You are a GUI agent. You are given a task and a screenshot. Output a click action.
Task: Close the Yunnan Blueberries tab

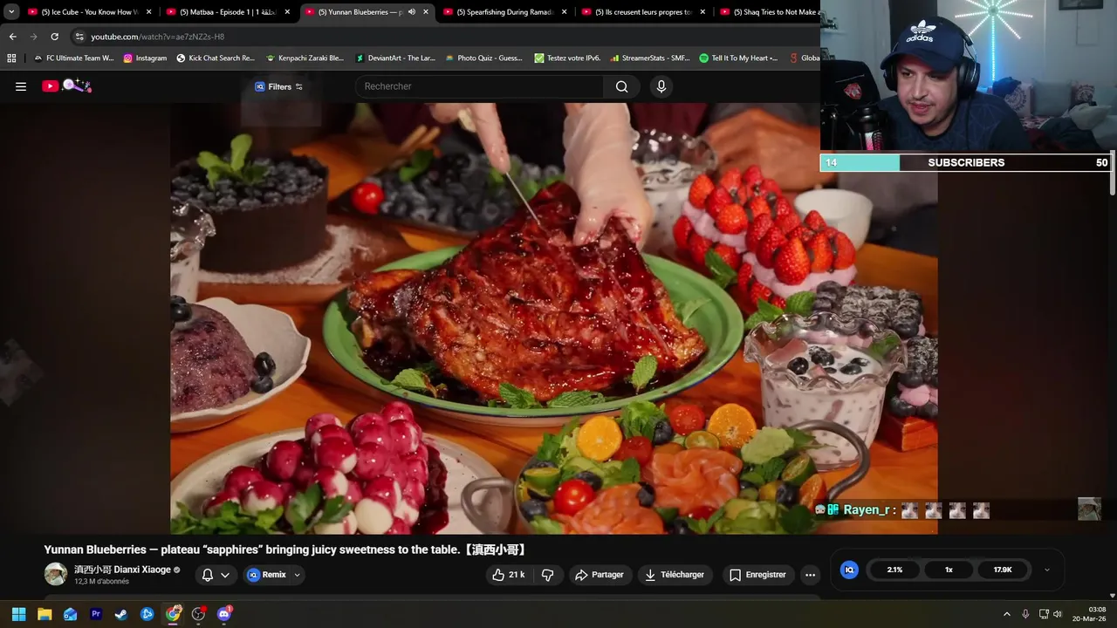(x=426, y=12)
